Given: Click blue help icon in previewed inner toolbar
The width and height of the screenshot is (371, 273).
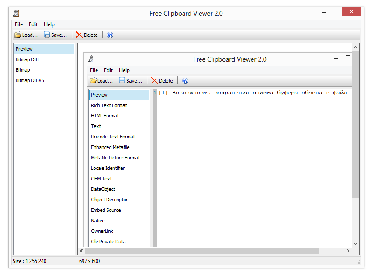Looking at the screenshot, I should [185, 81].
